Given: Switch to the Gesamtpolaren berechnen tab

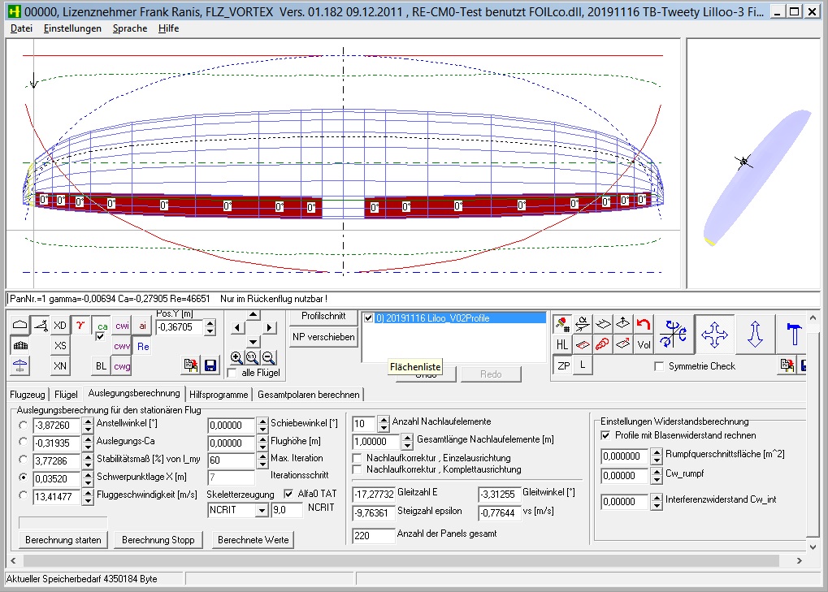Looking at the screenshot, I should click(308, 394).
